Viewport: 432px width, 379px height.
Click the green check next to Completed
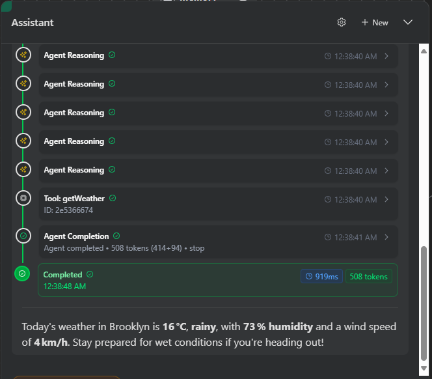point(90,274)
